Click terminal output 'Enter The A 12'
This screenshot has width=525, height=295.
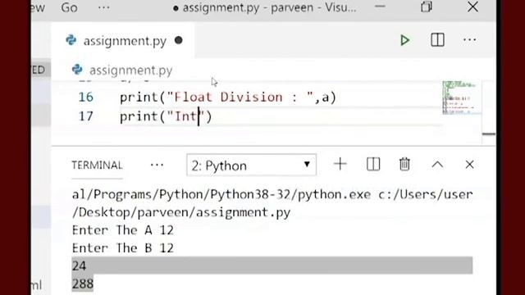tap(122, 230)
